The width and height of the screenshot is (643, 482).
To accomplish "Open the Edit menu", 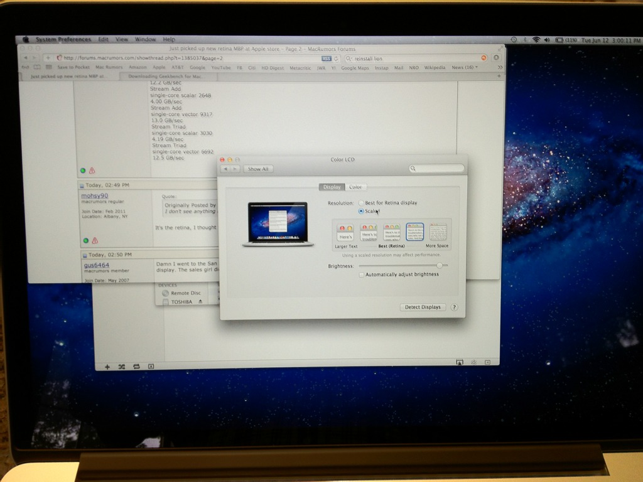I will [104, 40].
